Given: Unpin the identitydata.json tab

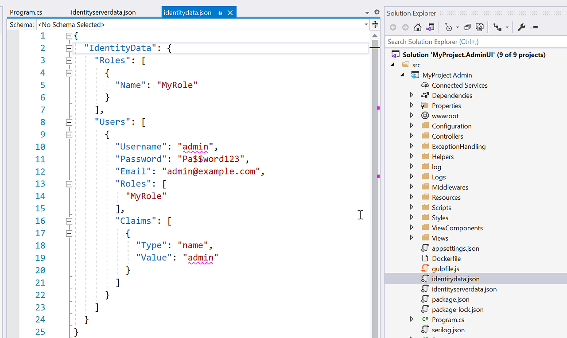Looking at the screenshot, I should (x=220, y=12).
